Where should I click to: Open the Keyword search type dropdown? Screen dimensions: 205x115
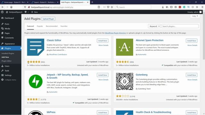[154, 26]
